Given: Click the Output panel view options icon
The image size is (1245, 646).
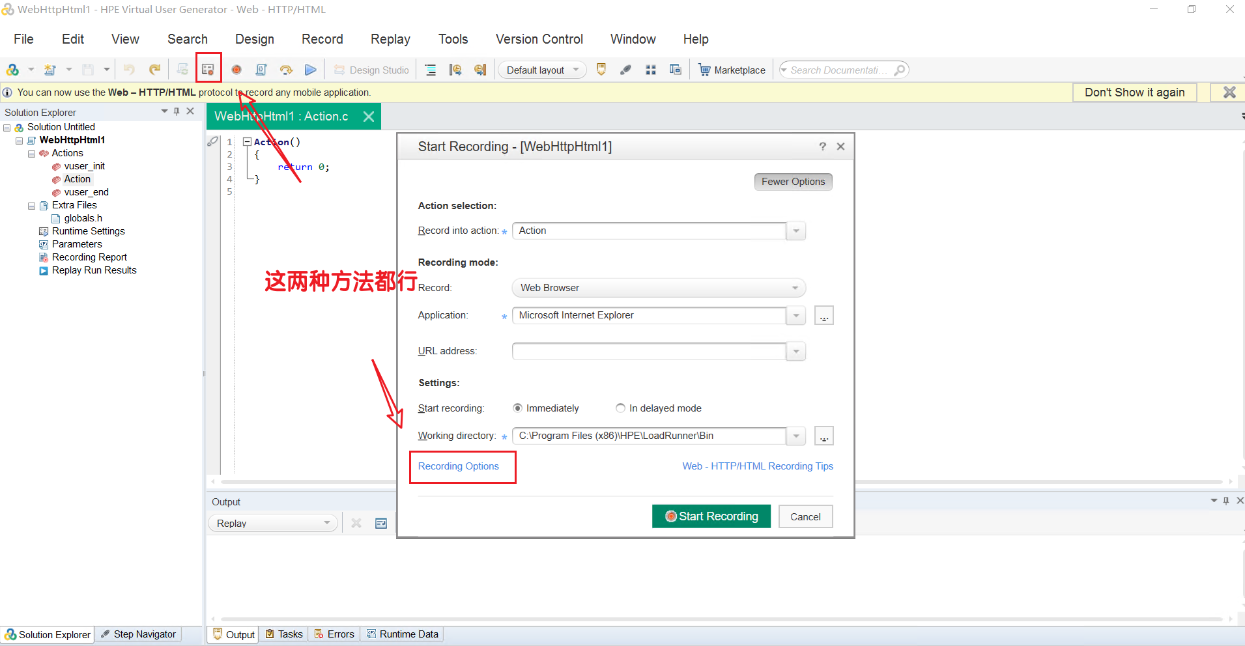Looking at the screenshot, I should [x=381, y=523].
